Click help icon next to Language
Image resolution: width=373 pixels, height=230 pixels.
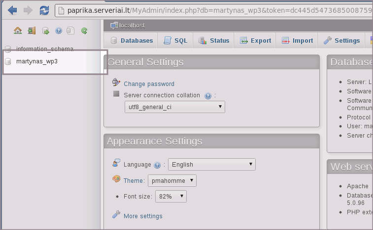pos(157,165)
